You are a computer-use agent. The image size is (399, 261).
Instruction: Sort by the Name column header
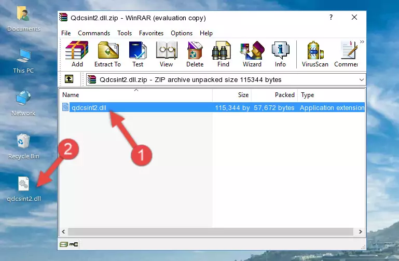(x=136, y=95)
